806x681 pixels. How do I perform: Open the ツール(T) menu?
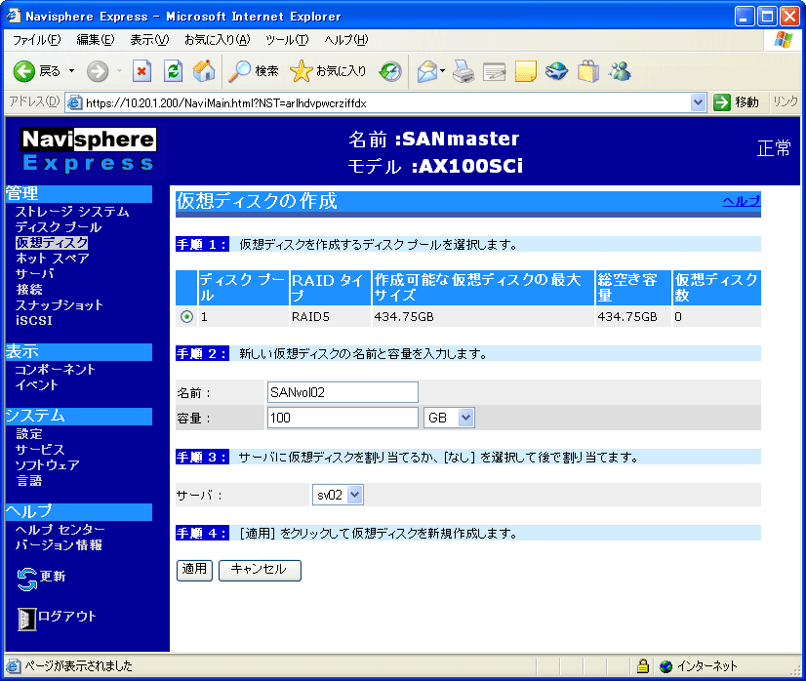[287, 40]
